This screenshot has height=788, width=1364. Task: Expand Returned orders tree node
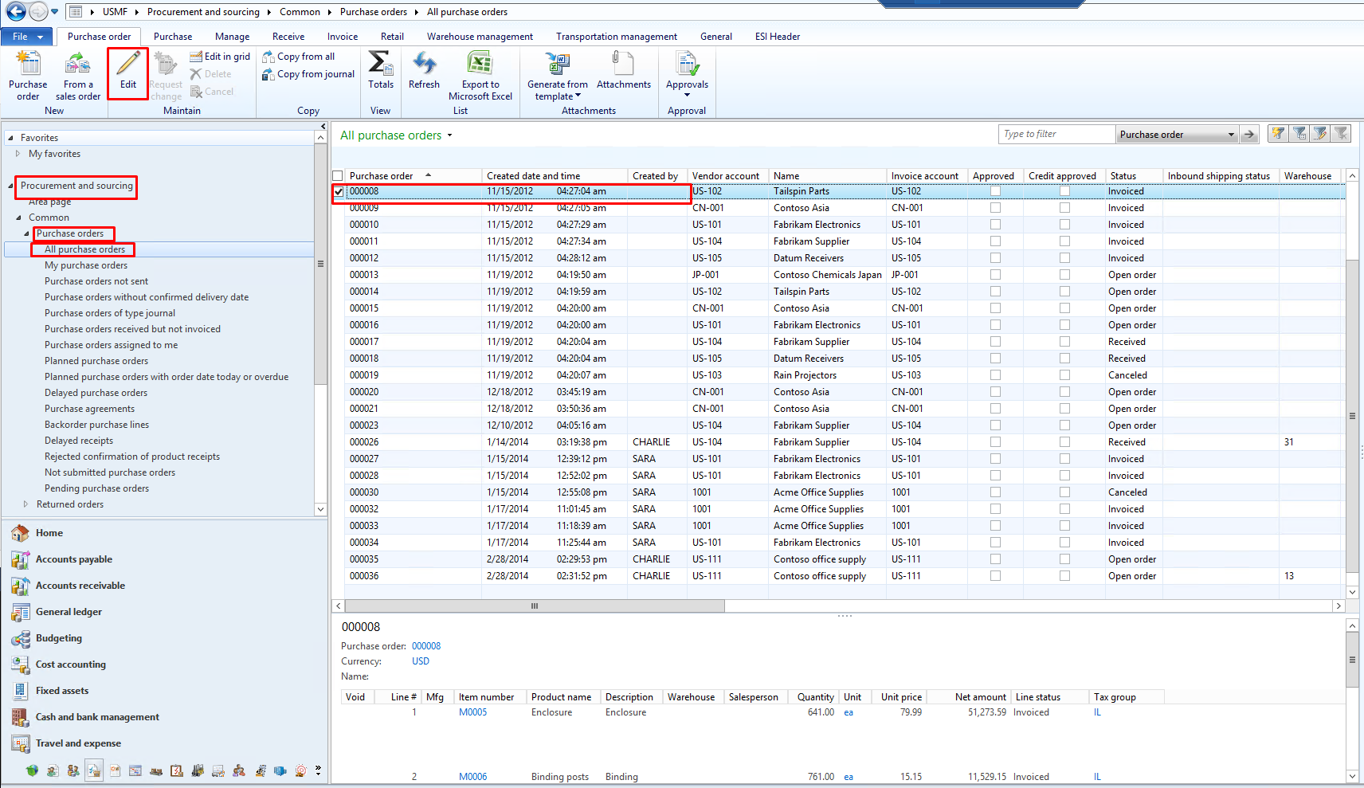[26, 504]
